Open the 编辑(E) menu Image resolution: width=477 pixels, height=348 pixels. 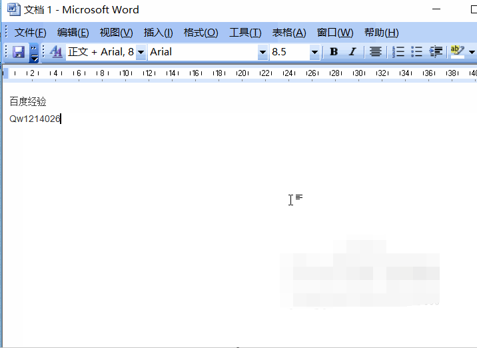(x=73, y=33)
